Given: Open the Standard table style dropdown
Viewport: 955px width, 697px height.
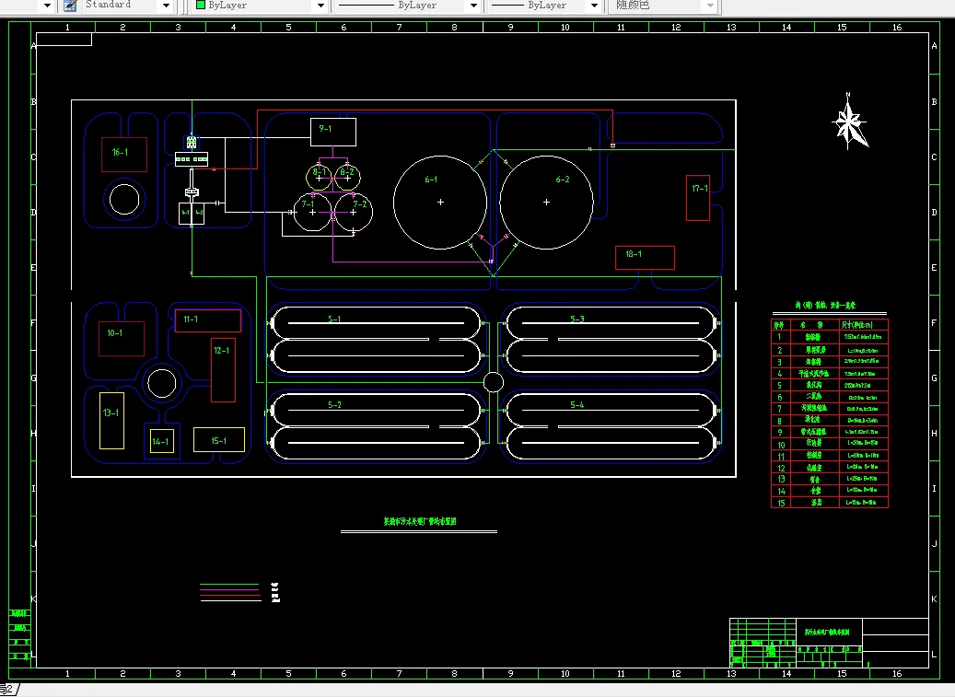Looking at the screenshot, I should (x=166, y=6).
